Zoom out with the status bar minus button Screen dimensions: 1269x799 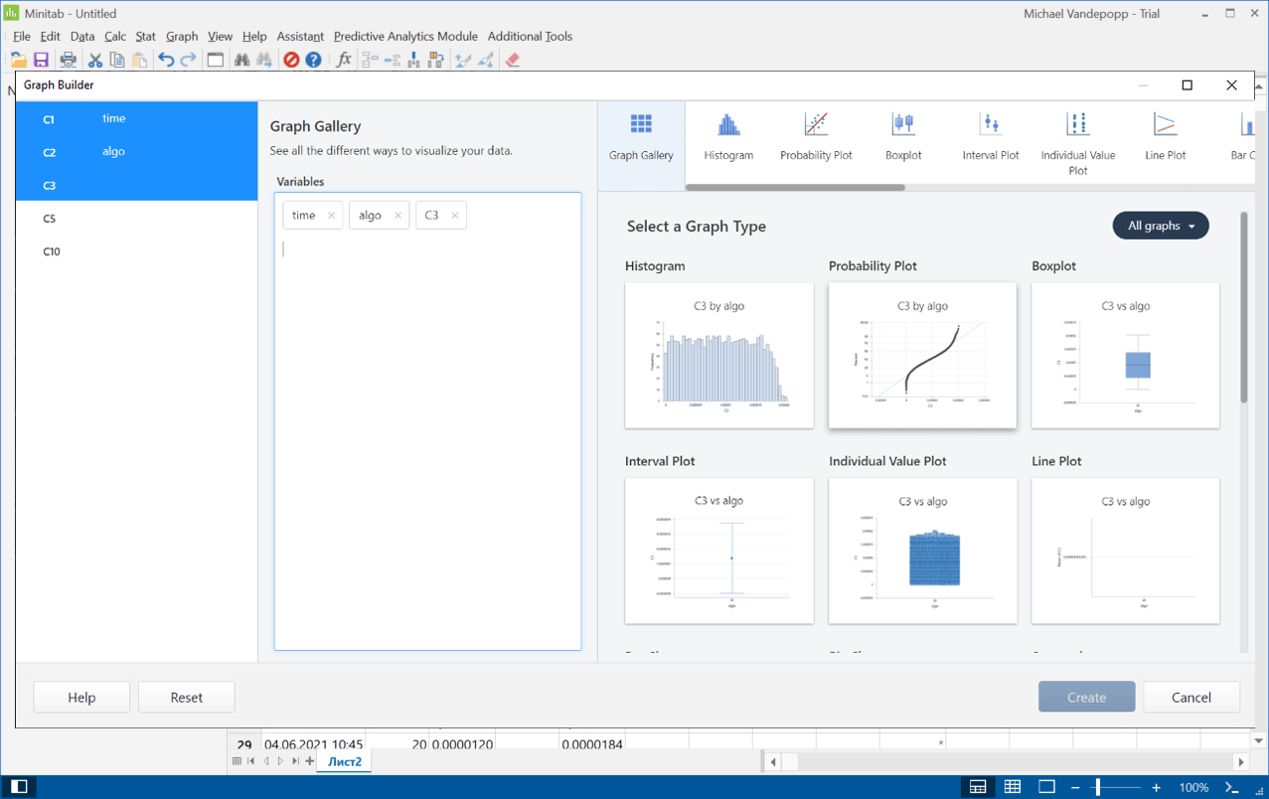[x=1075, y=787]
